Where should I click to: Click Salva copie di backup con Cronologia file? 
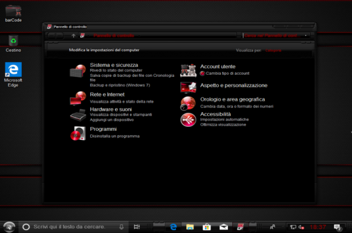pos(132,77)
